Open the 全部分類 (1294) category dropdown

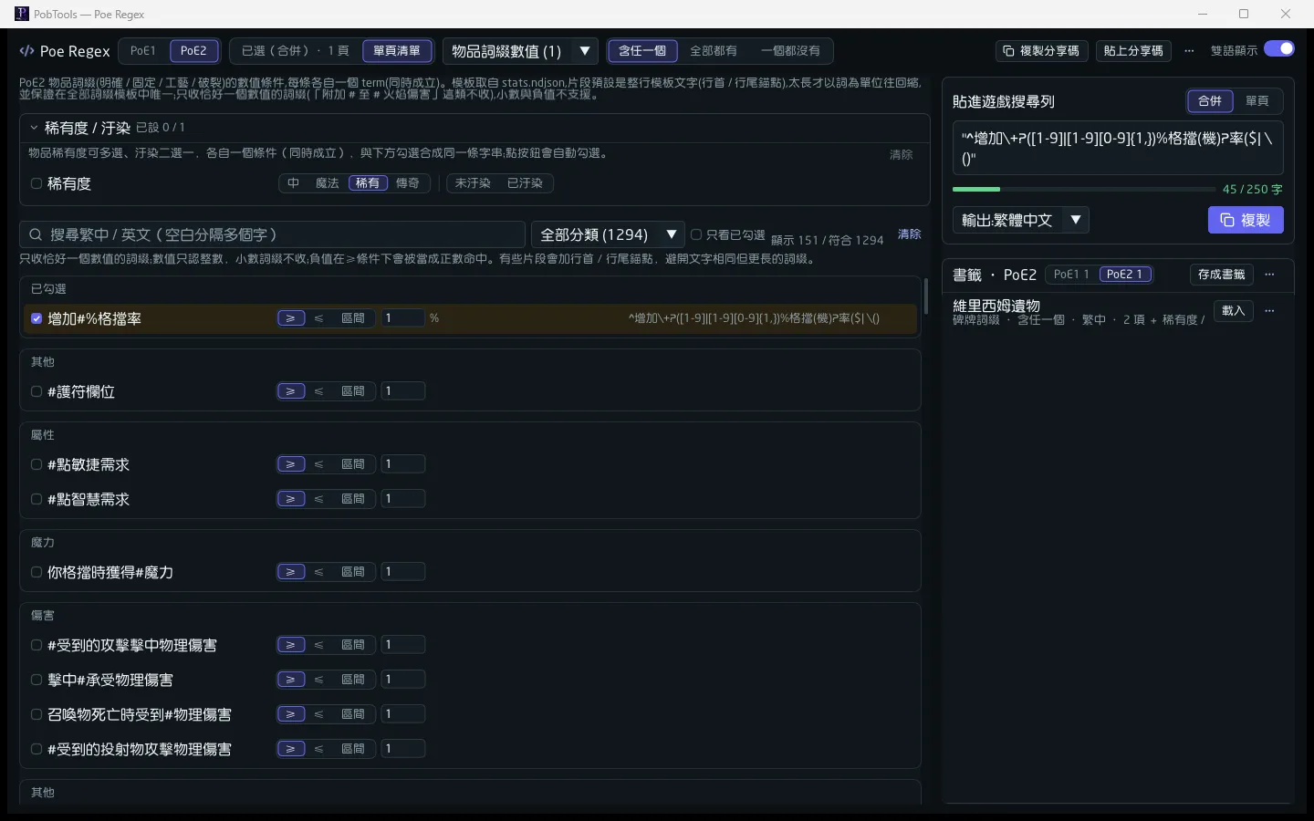(608, 234)
